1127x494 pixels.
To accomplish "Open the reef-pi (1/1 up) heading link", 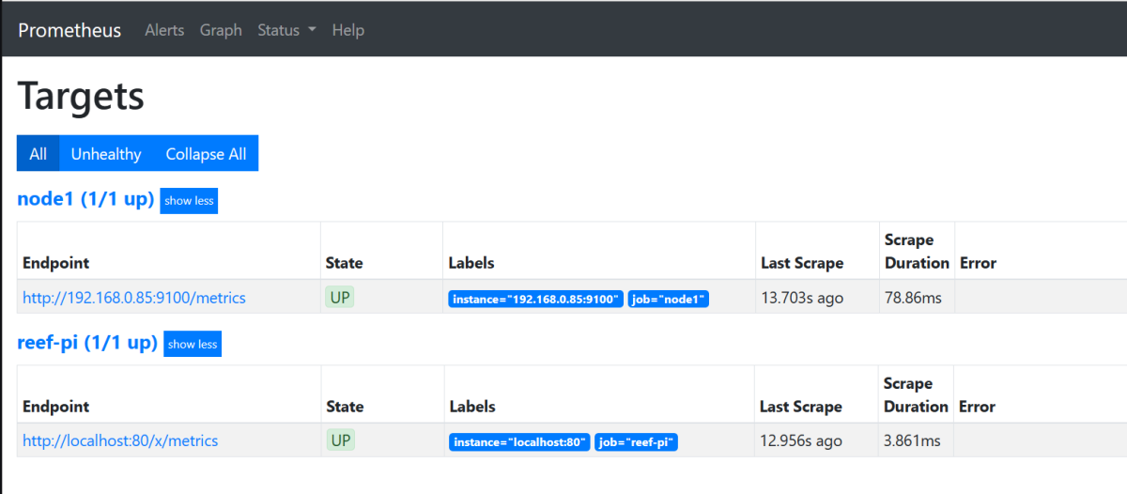I will 87,343.
